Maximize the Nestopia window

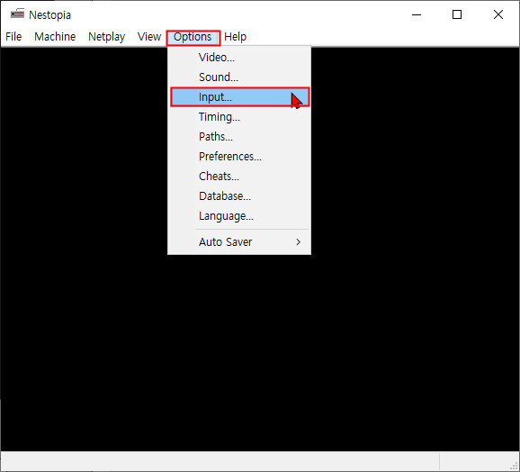pos(457,14)
